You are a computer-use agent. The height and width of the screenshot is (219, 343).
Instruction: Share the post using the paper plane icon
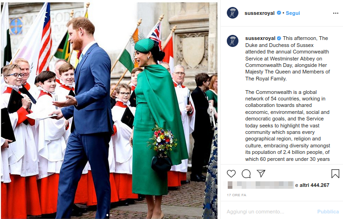261,173
